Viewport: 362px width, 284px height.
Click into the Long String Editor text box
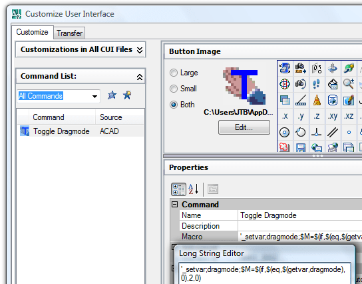coord(265,273)
